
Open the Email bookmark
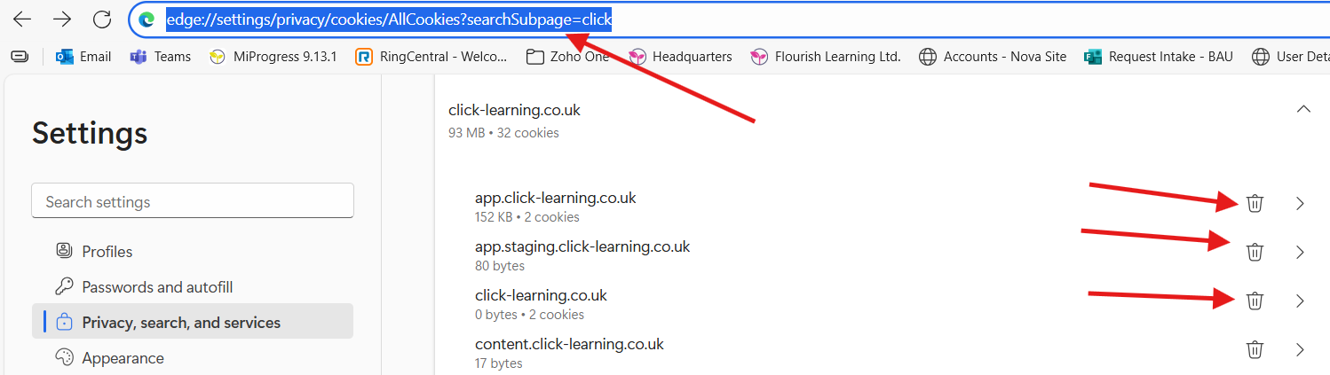(x=83, y=57)
